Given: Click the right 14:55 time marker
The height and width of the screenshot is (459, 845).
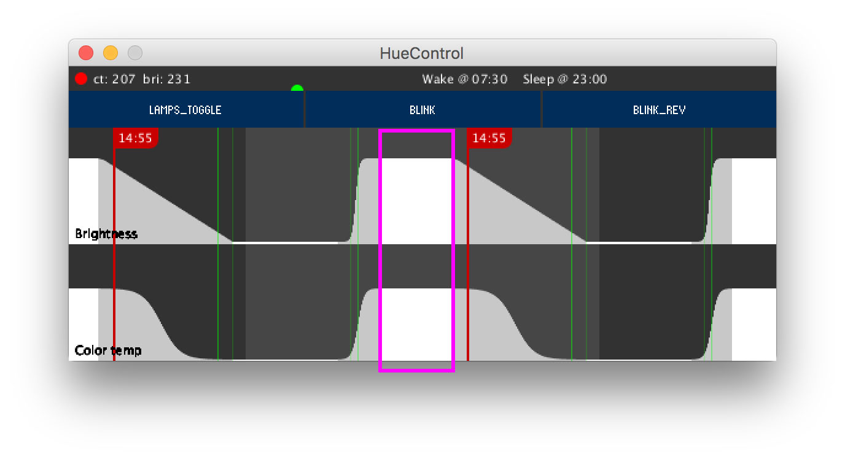Looking at the screenshot, I should tap(489, 138).
